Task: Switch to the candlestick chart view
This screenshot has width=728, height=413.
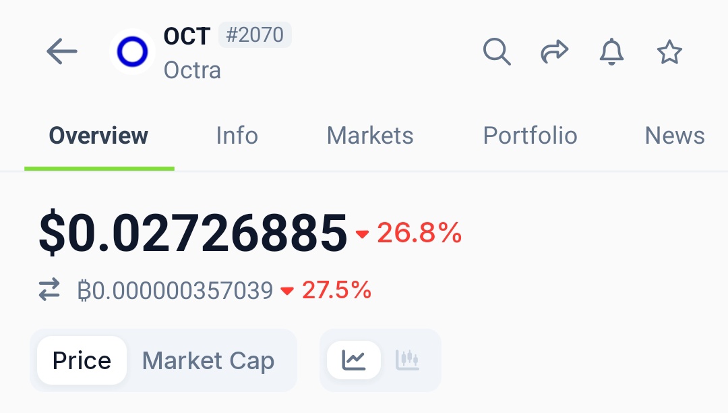Action: pos(407,360)
